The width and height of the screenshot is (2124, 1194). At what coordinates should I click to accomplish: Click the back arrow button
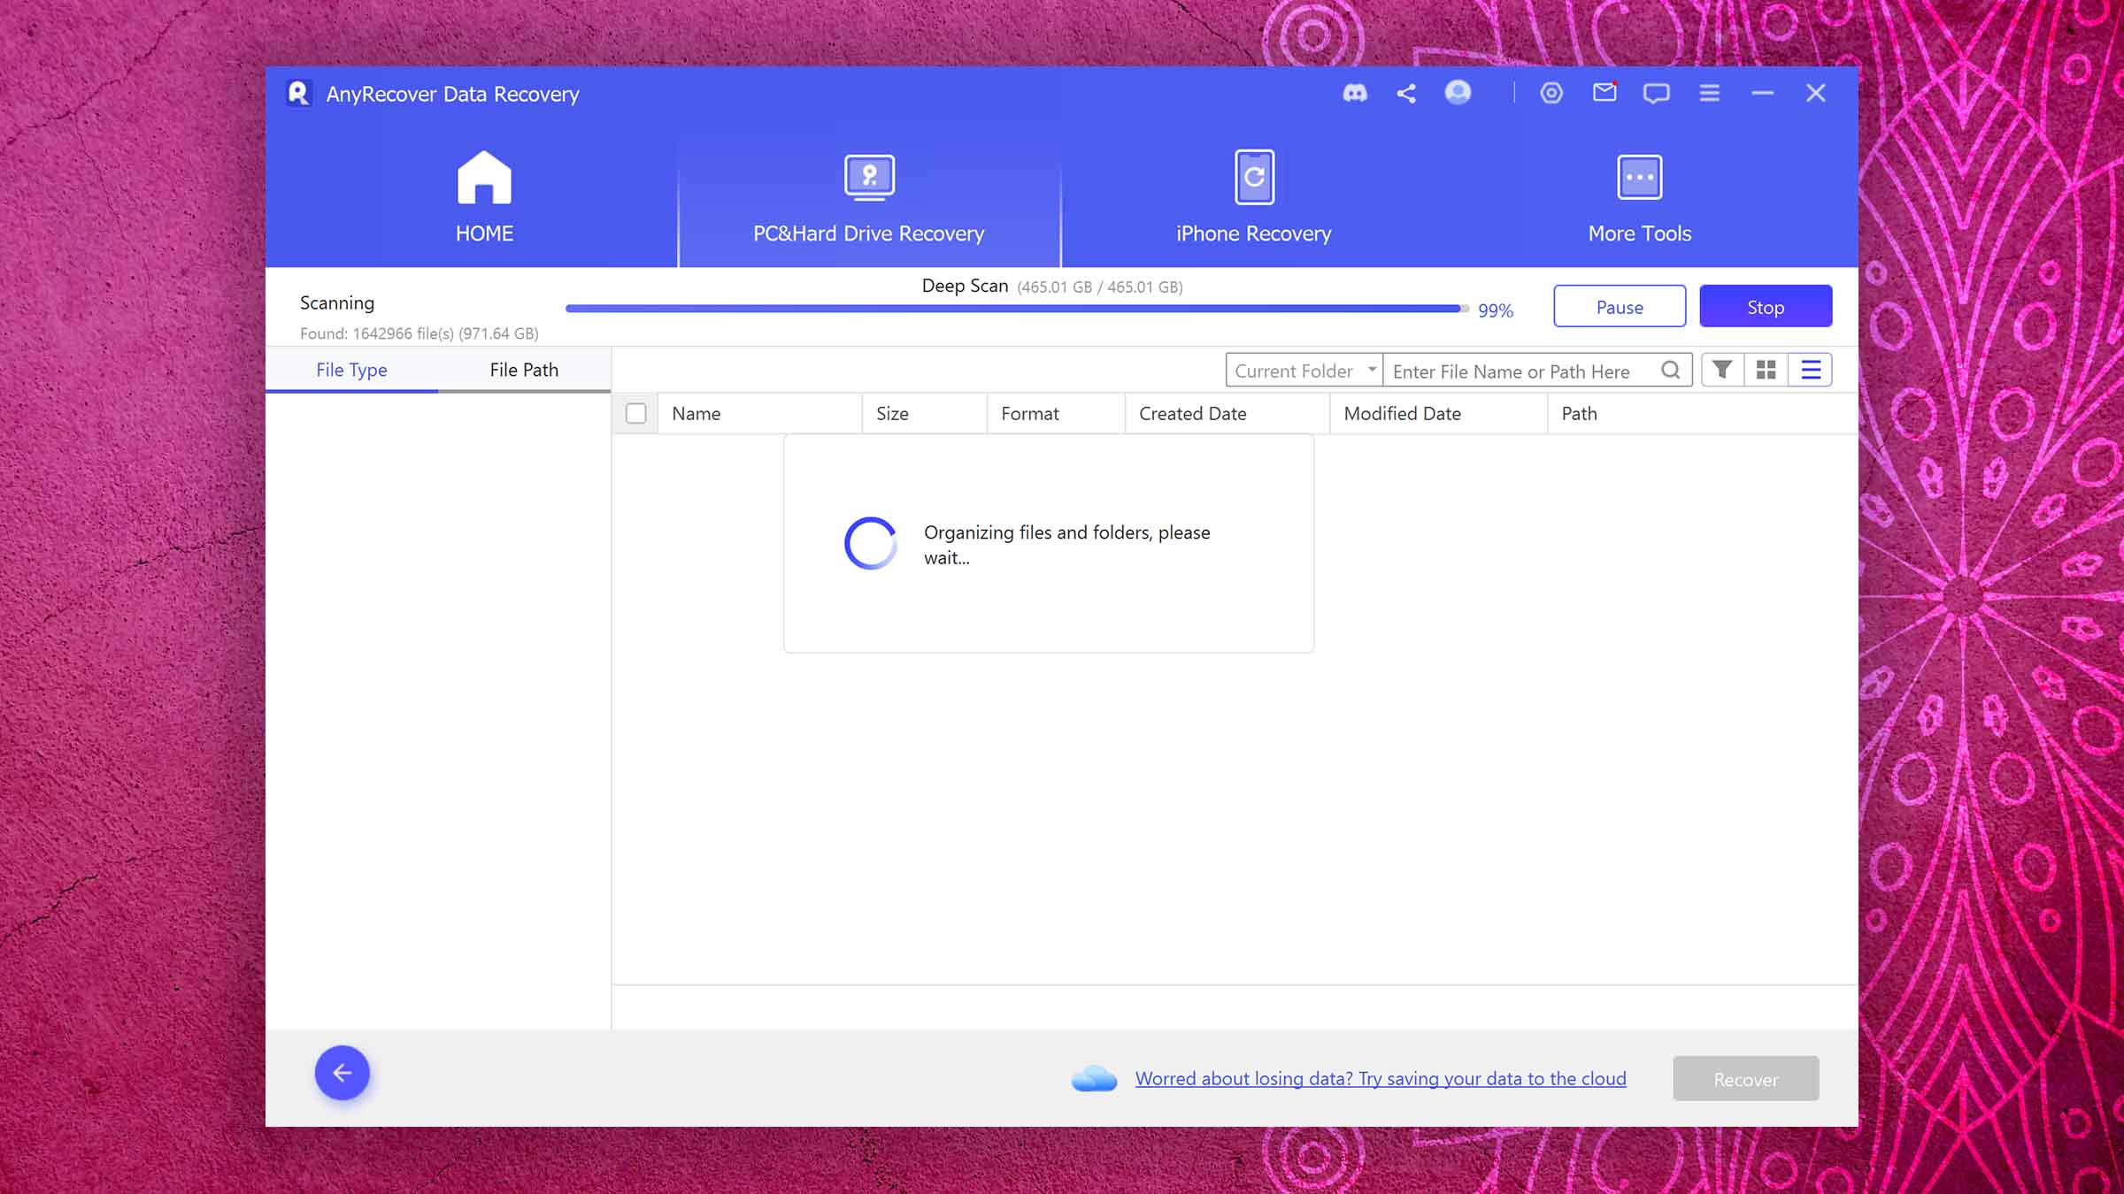[x=342, y=1073]
